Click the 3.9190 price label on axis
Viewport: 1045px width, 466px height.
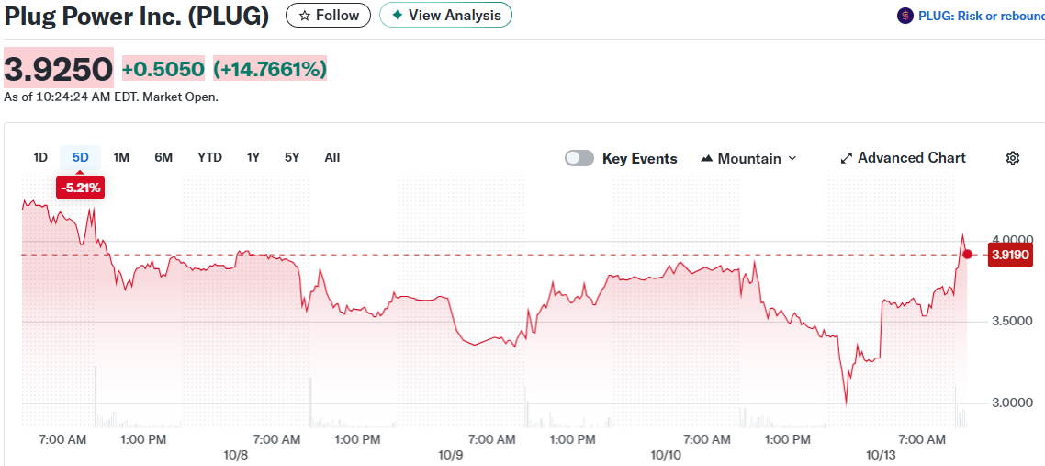[x=1010, y=255]
